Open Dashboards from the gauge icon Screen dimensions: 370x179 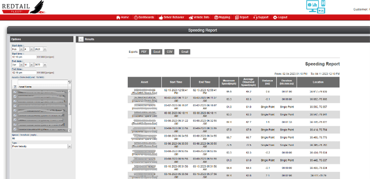click(x=136, y=18)
